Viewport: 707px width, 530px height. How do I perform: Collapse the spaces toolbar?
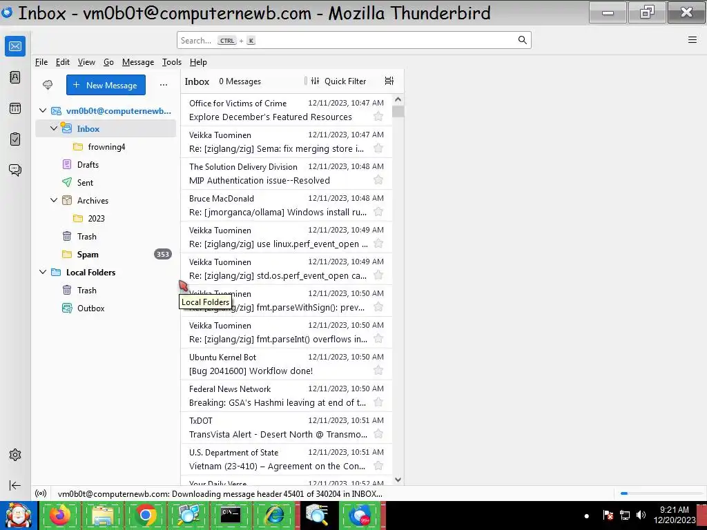15,485
